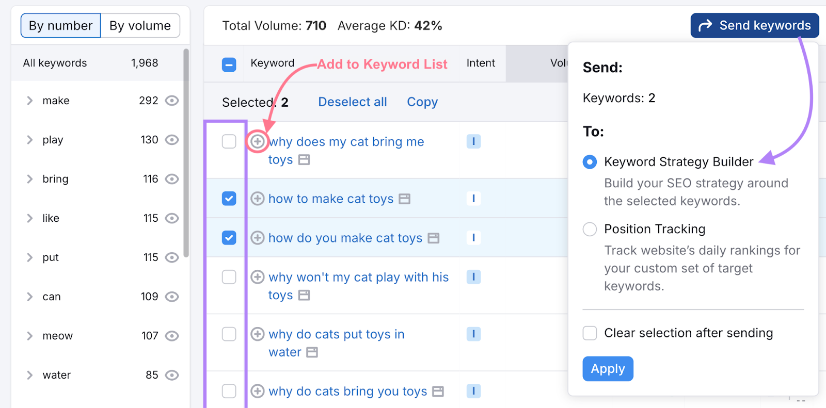The width and height of the screenshot is (826, 408).
Task: Open SERP icon for 'why do cats put toys in water'
Action: [312, 352]
